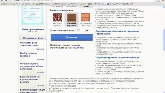Open the second bookmarks folder after Приложения
This screenshot has height=93, width=165.
[x=17, y=4]
